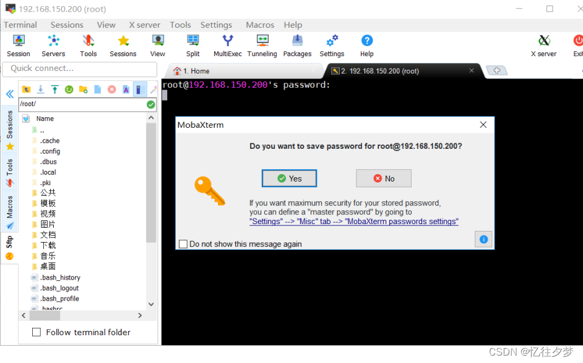The height and width of the screenshot is (363, 583).
Task: Open the Servers toolbar icon
Action: (x=53, y=46)
